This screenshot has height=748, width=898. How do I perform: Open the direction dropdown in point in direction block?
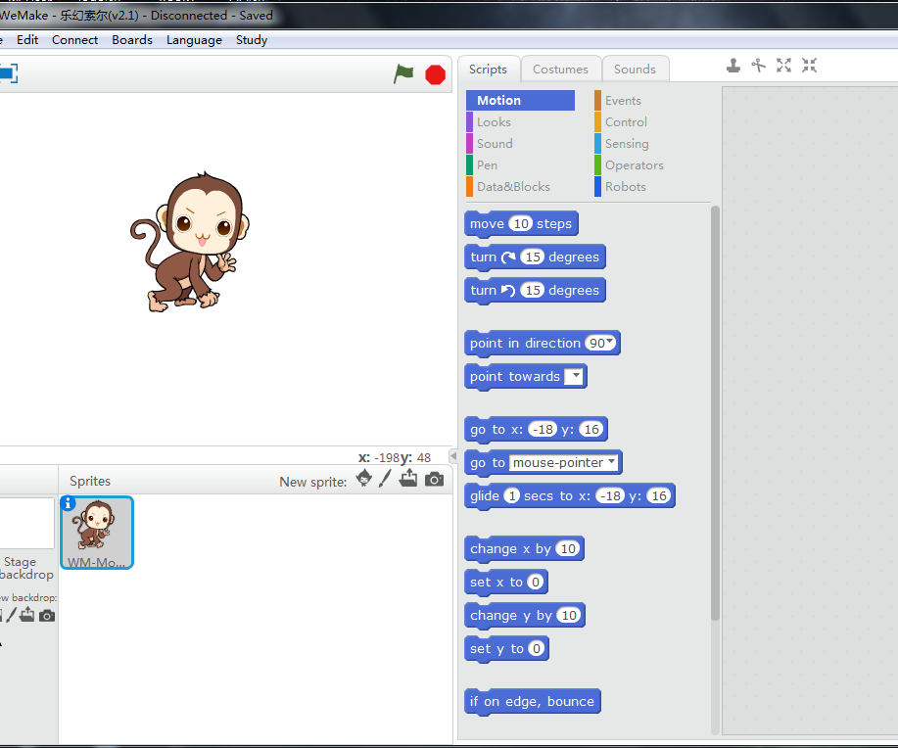611,343
